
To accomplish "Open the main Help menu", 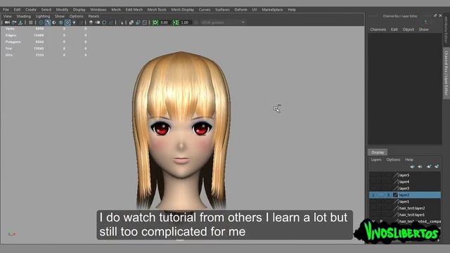I will point(292,9).
